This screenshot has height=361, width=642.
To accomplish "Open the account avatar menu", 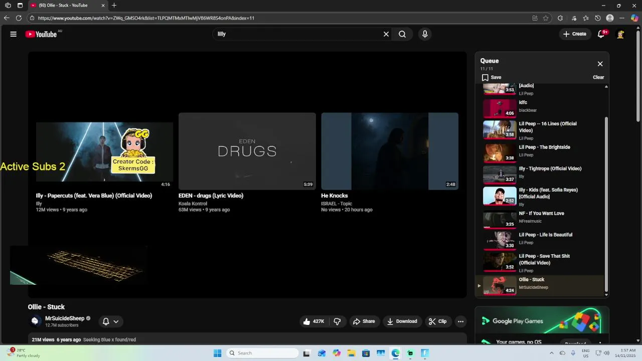I will [x=620, y=34].
